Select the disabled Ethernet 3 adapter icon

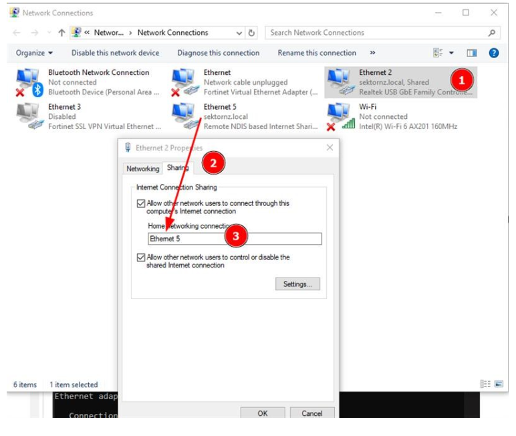29,116
